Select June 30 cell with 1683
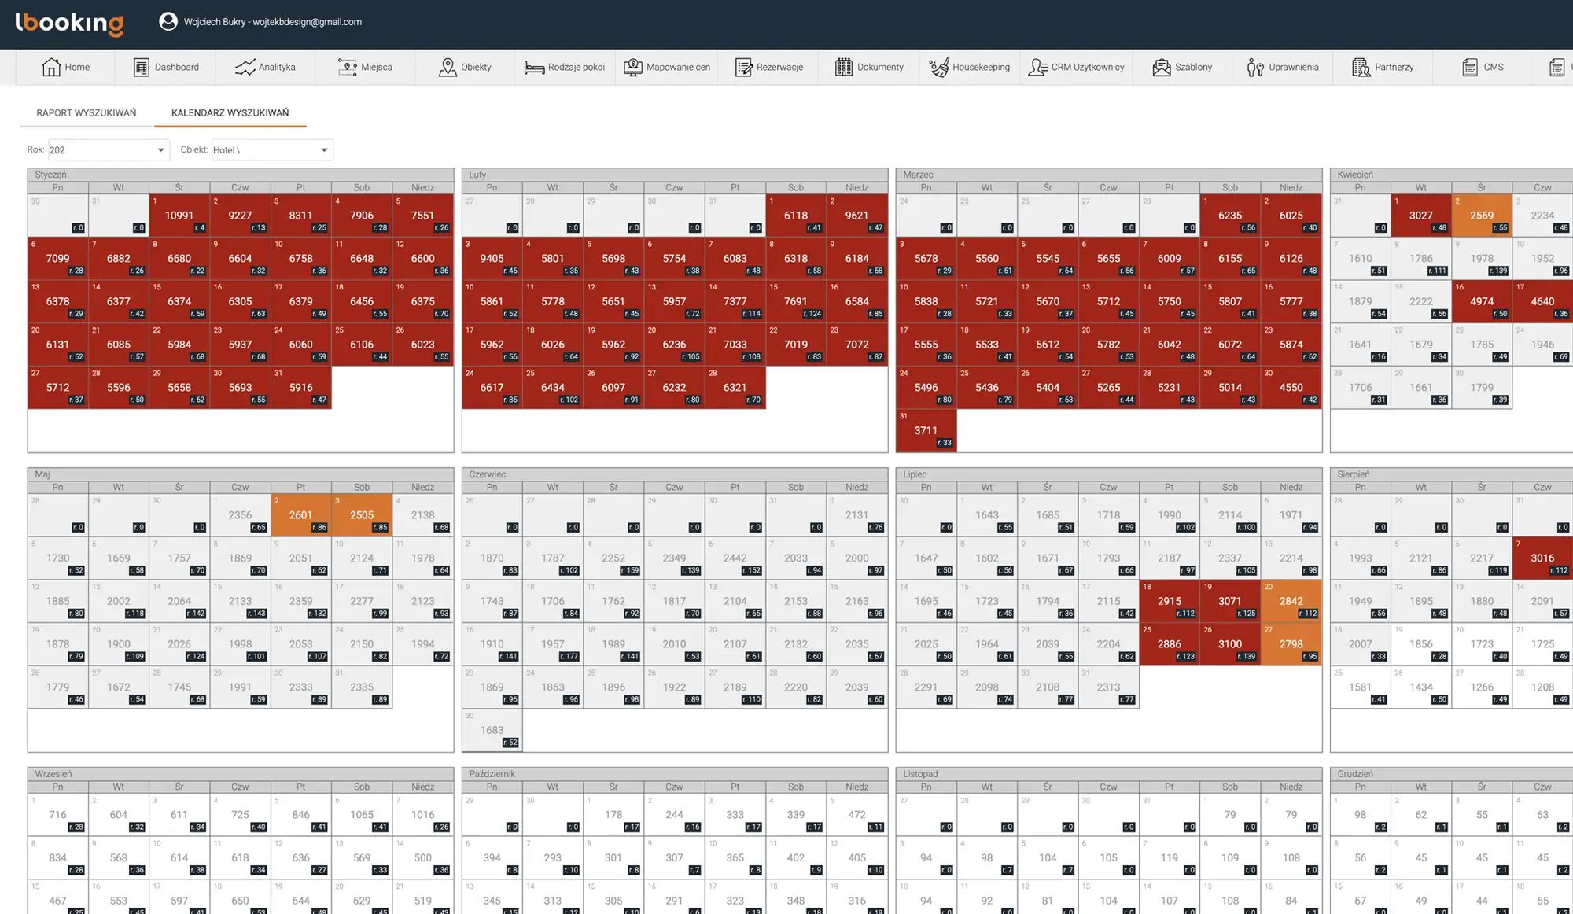The image size is (1573, 914). [x=492, y=730]
